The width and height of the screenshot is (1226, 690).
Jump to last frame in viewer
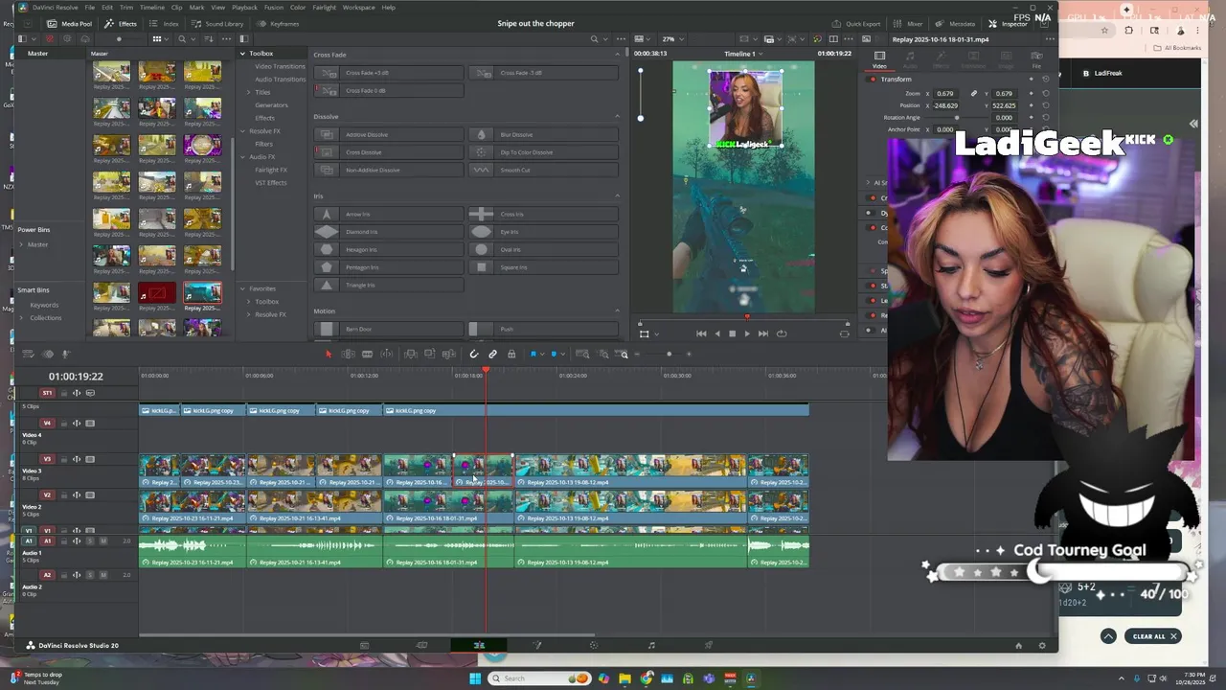[x=763, y=333]
